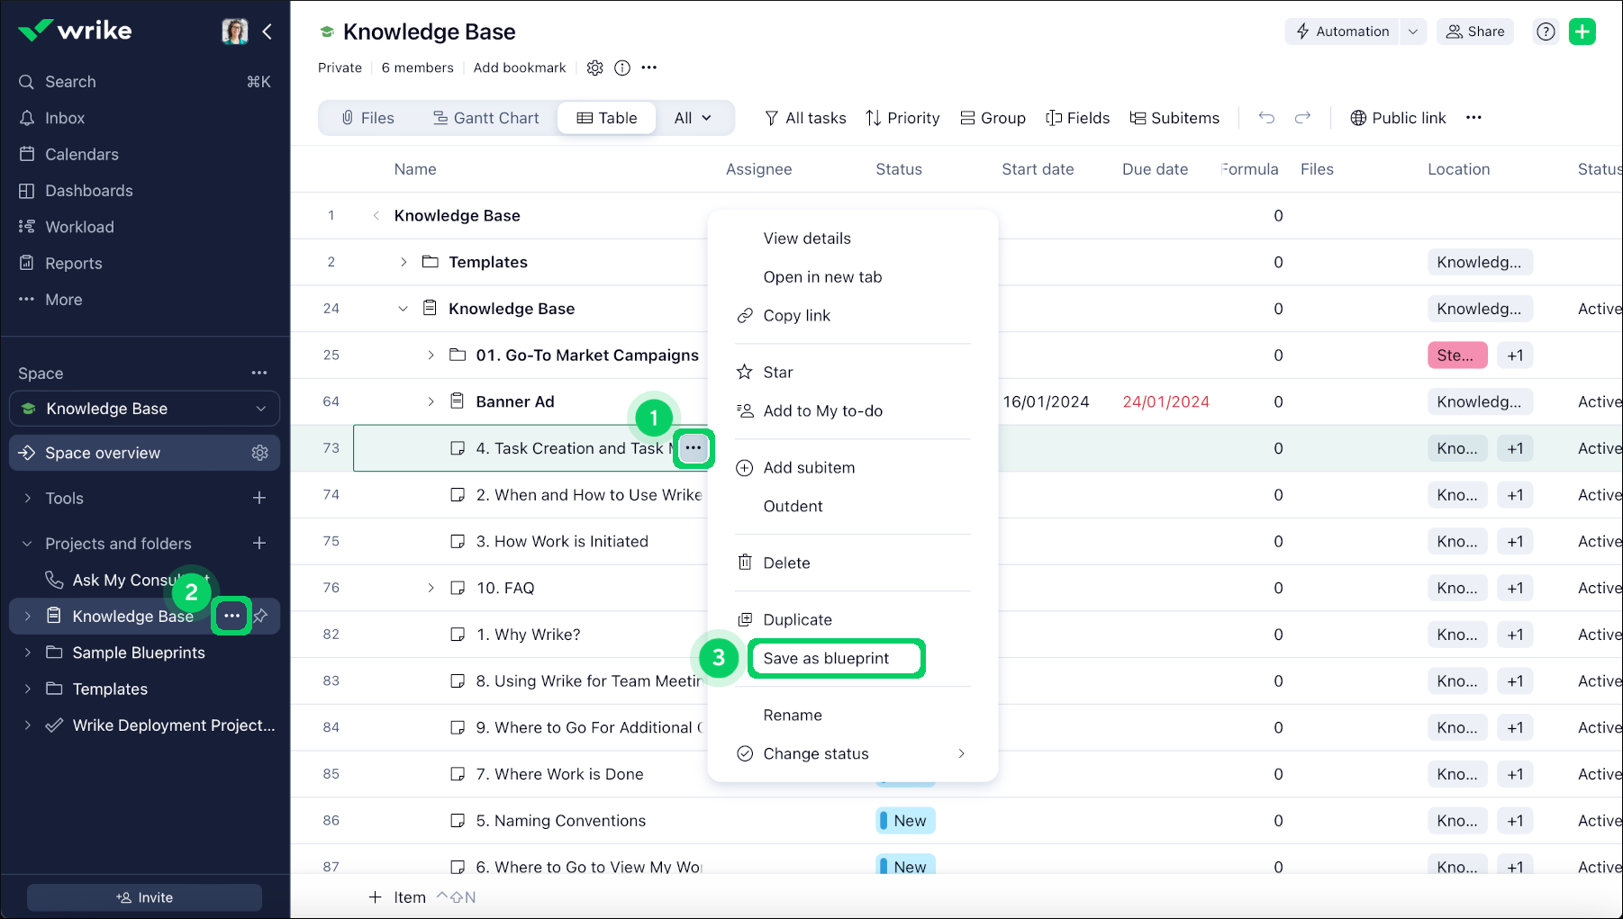Screen dimensions: 1623x919
Task: Star the item from context menu
Action: tap(778, 372)
